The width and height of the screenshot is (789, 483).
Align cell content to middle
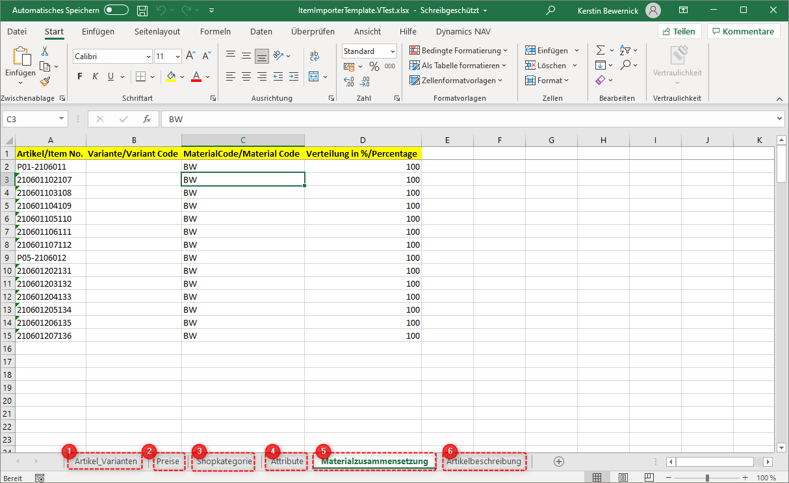click(246, 56)
